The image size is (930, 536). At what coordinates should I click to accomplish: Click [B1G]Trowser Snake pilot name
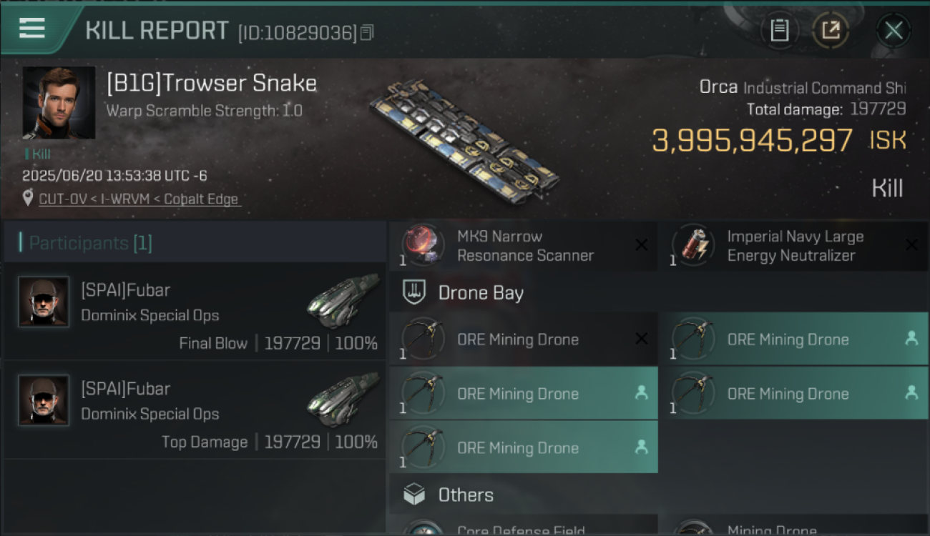click(x=212, y=84)
